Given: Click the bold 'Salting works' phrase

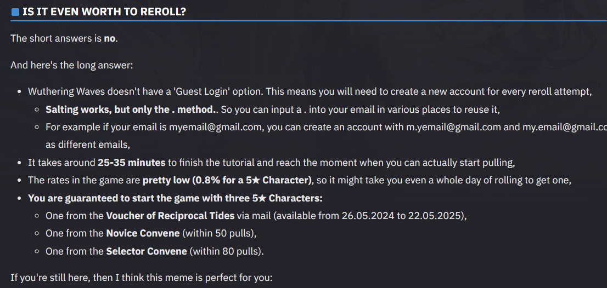Looking at the screenshot, I should 78,110.
